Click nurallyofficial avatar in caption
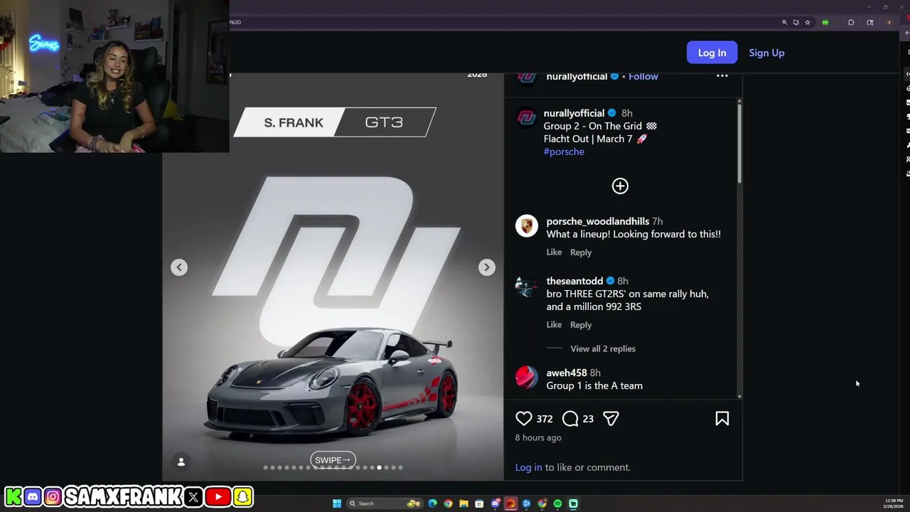Screen dimensions: 910x512 527,119
